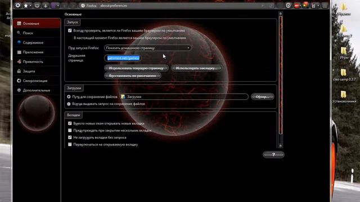This screenshot has width=360, height=202.
Task: Open the Поиск preferences category
Action: click(37, 33)
